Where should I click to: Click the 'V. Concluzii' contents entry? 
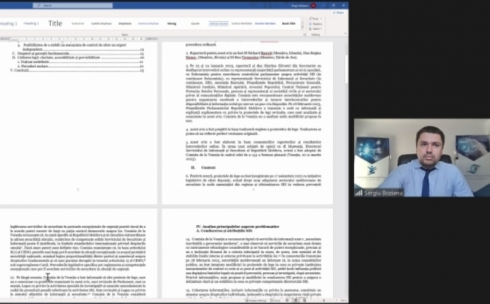click(x=77, y=70)
